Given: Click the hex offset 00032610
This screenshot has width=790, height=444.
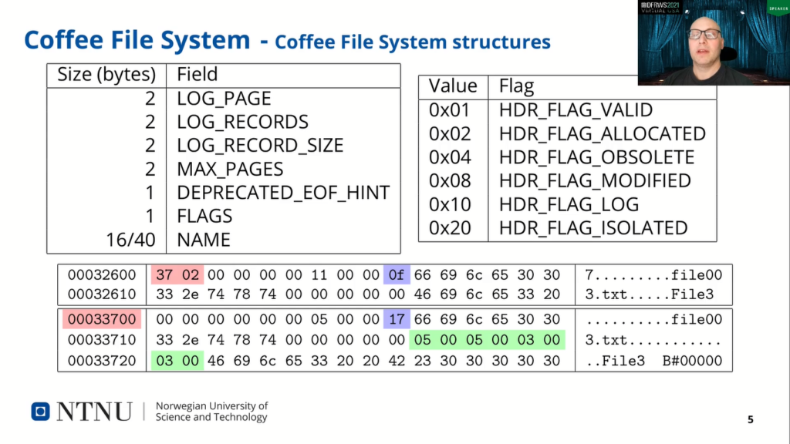Looking at the screenshot, I should [x=102, y=294].
